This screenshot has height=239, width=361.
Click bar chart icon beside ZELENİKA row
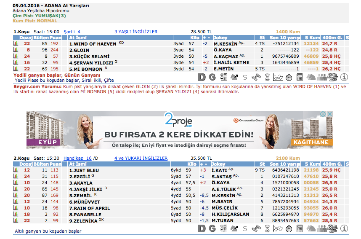pos(16,220)
